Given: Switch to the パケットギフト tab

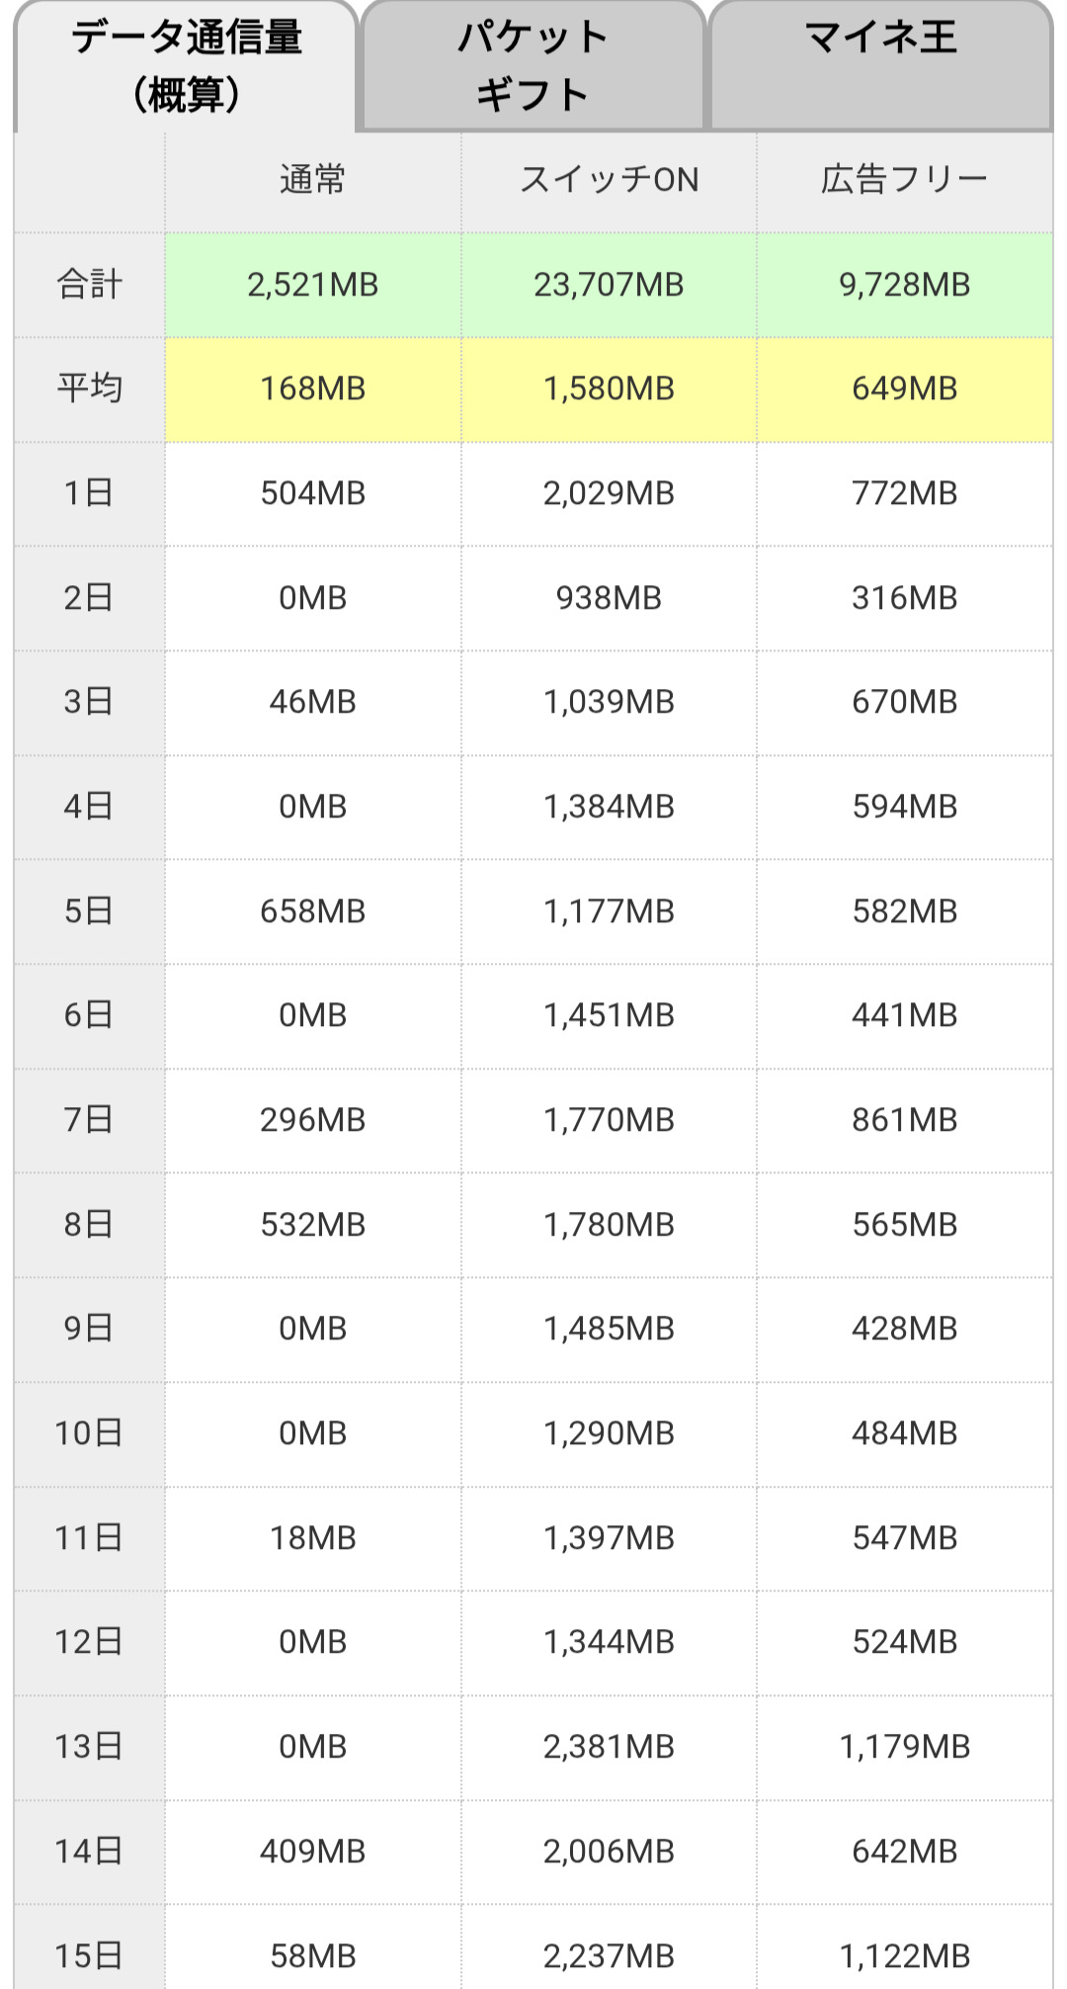Looking at the screenshot, I should [533, 65].
